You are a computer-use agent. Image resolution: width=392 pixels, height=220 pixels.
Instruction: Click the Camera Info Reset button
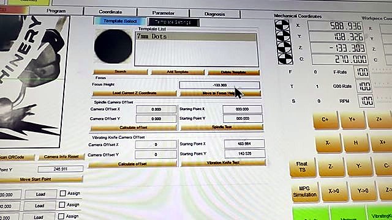[x=61, y=157]
